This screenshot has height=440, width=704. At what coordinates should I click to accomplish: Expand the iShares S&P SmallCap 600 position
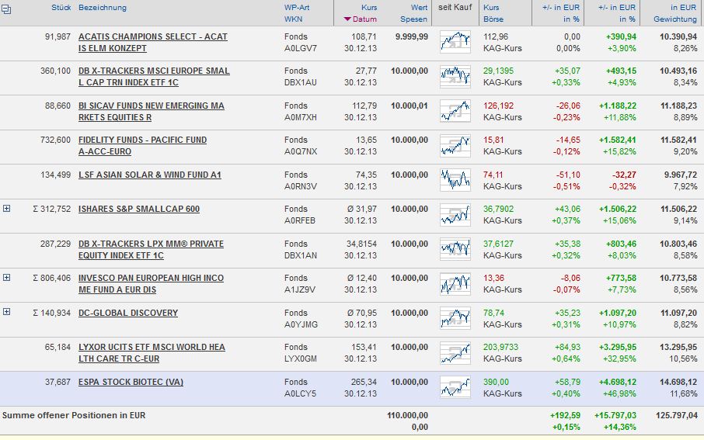pyautogui.click(x=7, y=209)
